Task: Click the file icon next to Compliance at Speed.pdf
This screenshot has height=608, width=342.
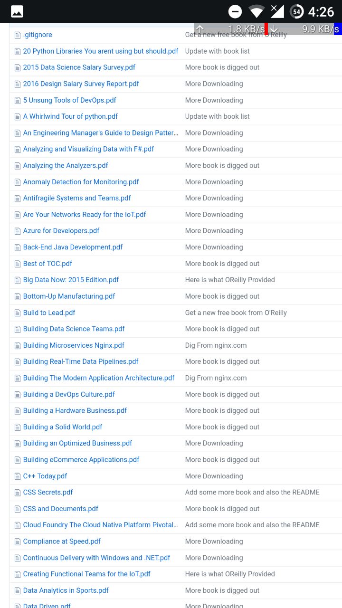Action: [18, 541]
